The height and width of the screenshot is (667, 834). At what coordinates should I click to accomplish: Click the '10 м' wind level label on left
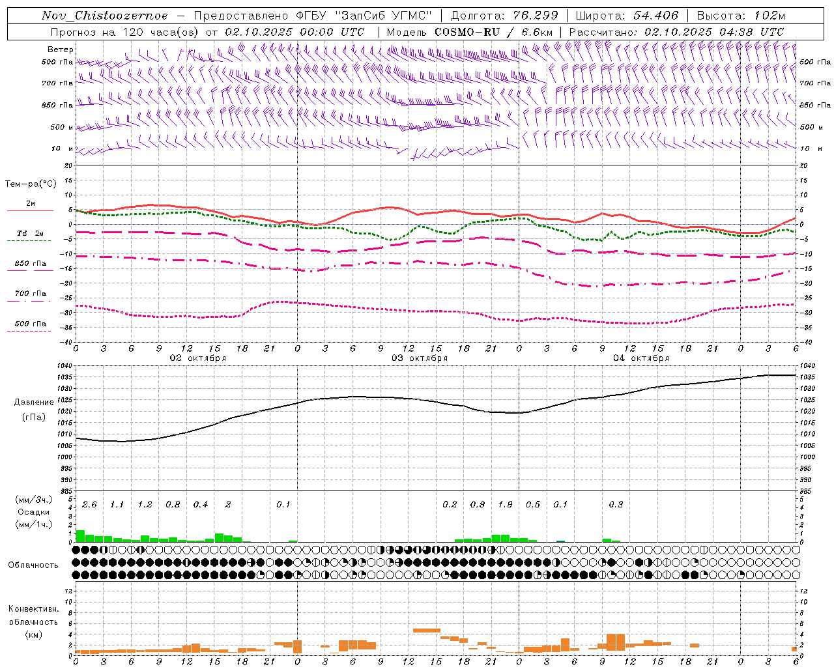(63, 149)
